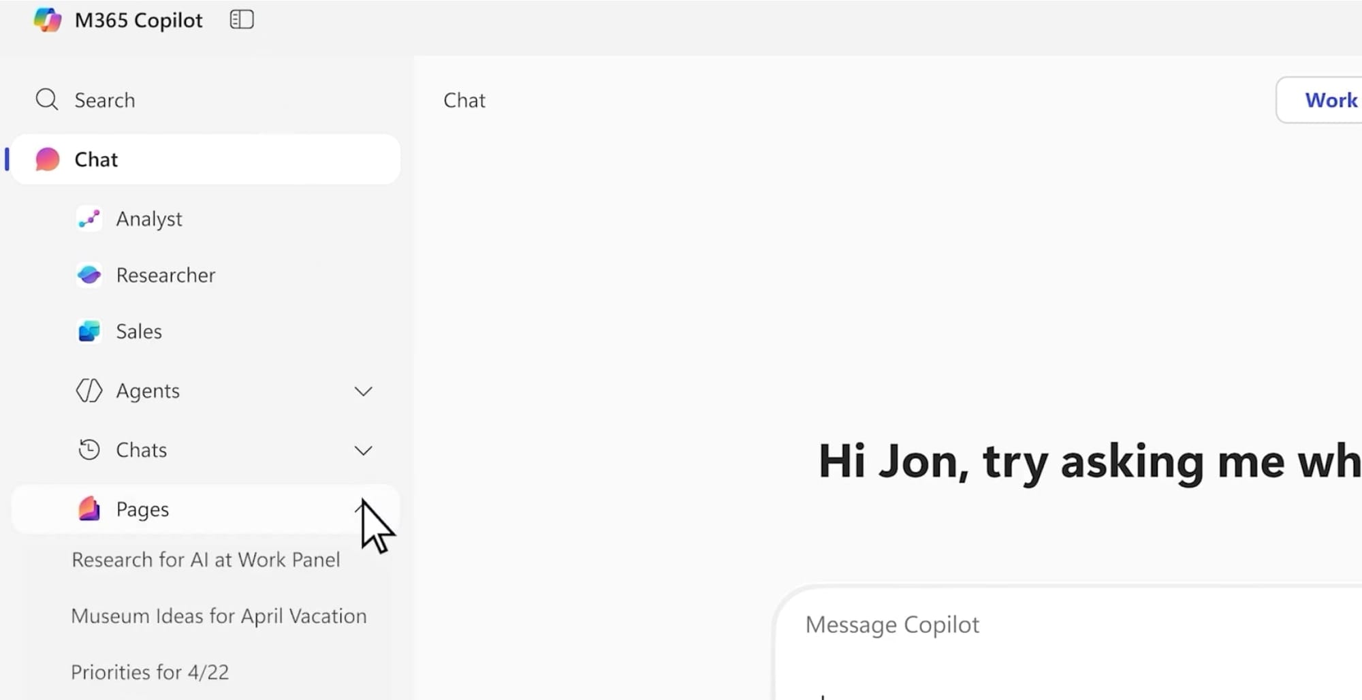Click the Chat speech bubble icon

[x=46, y=159]
